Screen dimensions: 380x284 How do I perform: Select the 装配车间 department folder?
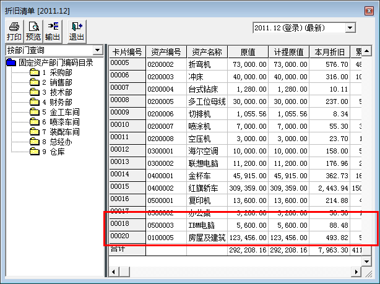[x=54, y=132]
